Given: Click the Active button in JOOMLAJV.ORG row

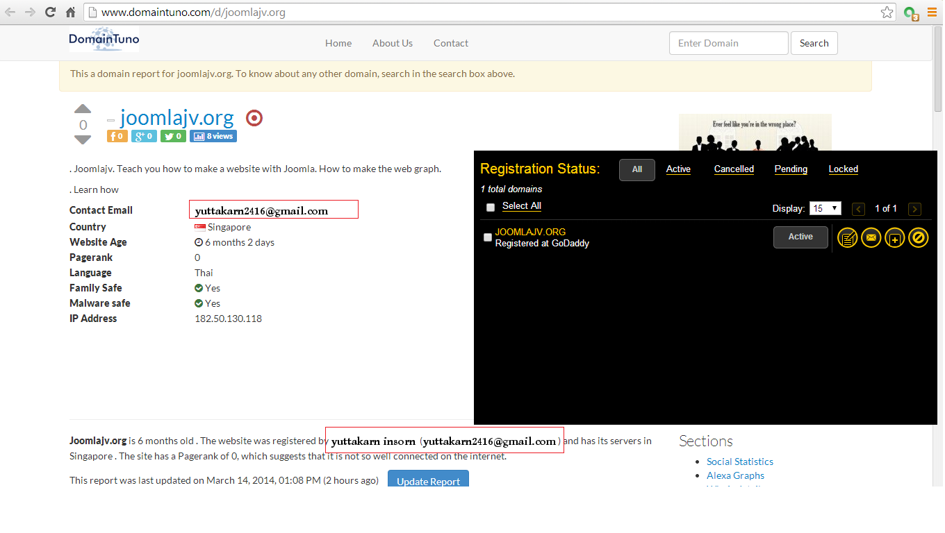Looking at the screenshot, I should tap(800, 237).
